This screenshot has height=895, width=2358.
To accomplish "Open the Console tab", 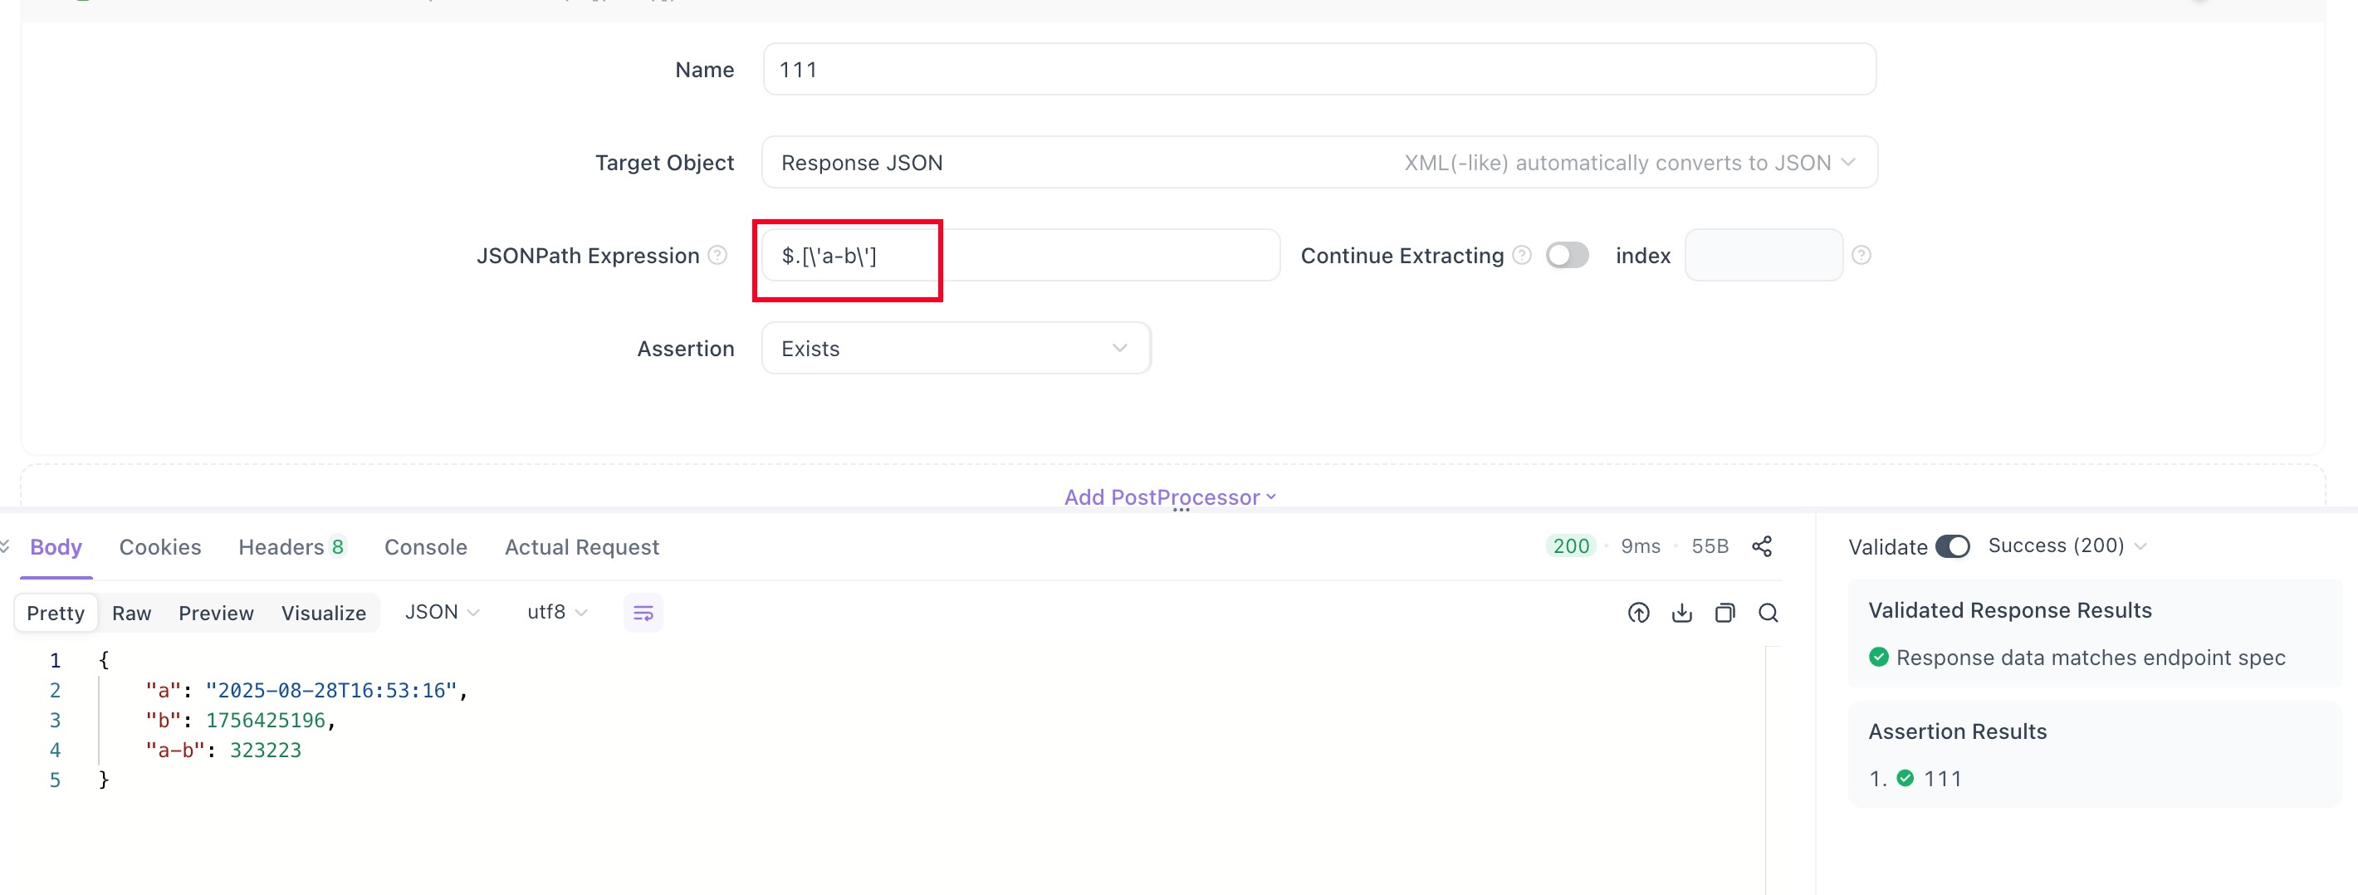I will tap(426, 547).
